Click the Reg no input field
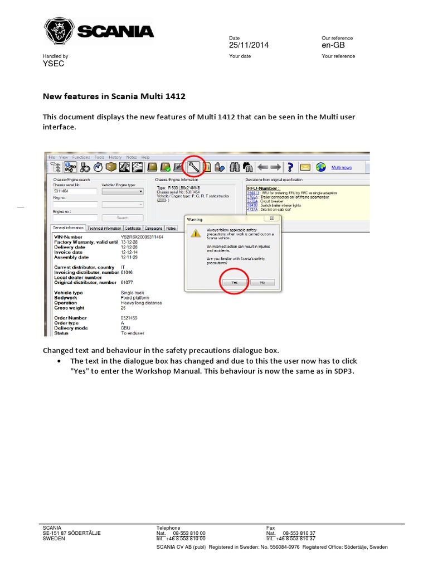The image size is (428, 571). tap(75, 205)
